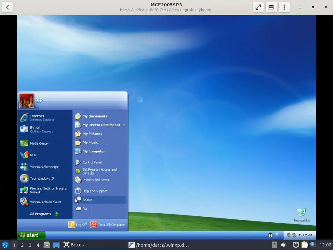The height and width of the screenshot is (250, 333).
Task: Open My Pictures folder
Action: tap(100, 134)
